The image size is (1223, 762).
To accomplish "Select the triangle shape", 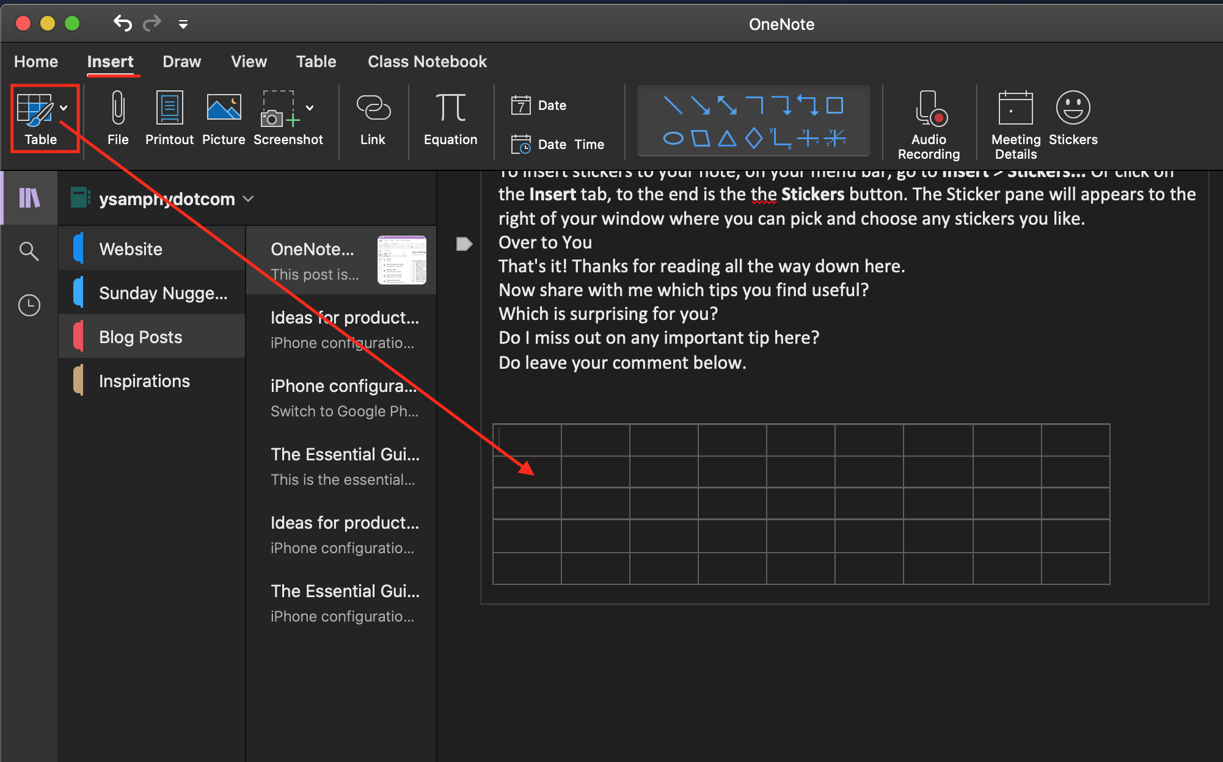I will click(726, 139).
